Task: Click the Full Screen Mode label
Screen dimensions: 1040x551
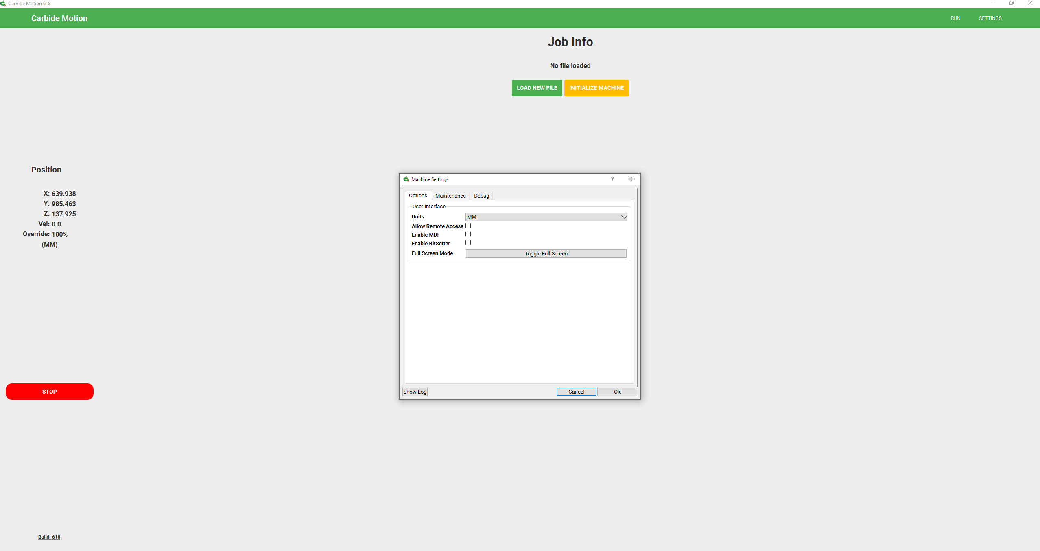Action: (x=432, y=253)
